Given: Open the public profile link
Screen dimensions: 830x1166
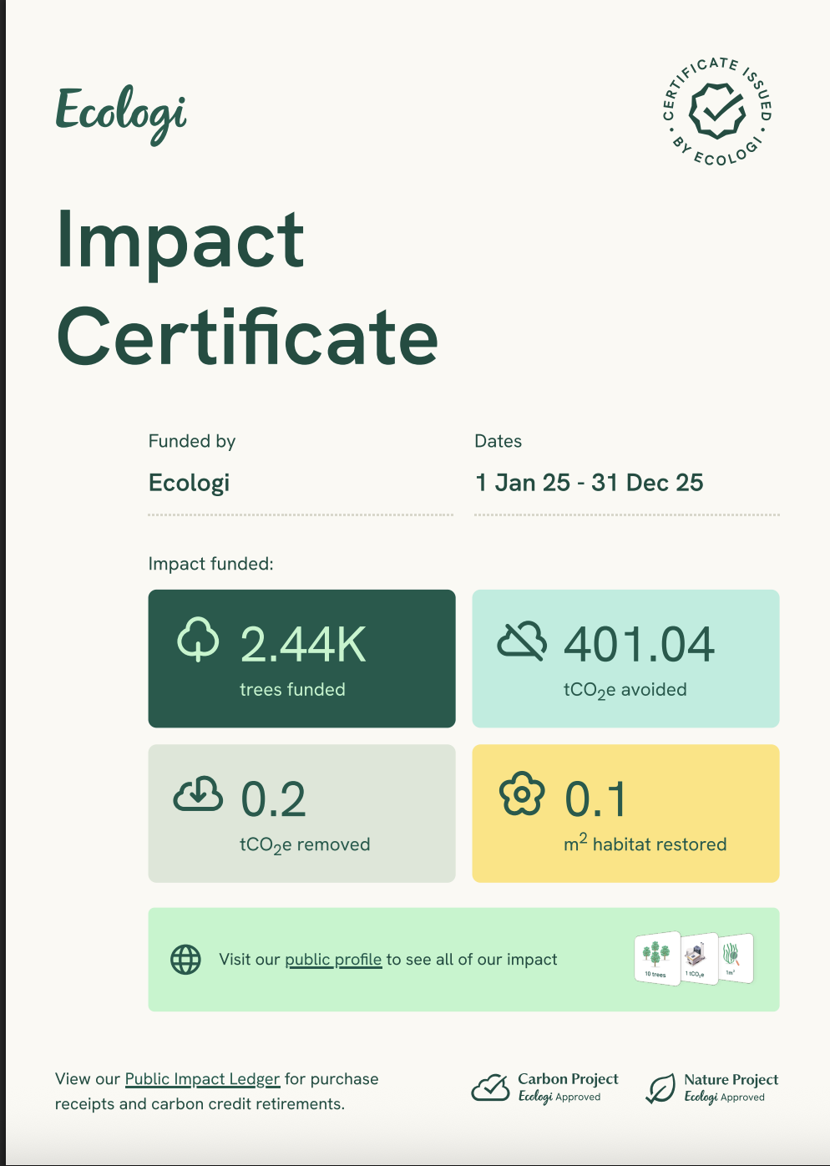Looking at the screenshot, I should click(x=333, y=960).
